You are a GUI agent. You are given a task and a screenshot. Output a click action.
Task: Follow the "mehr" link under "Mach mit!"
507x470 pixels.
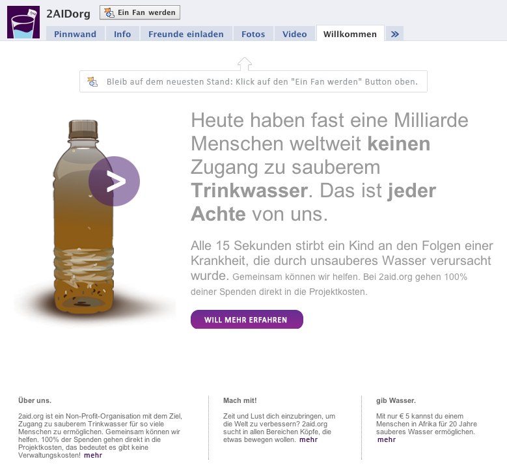pos(308,439)
